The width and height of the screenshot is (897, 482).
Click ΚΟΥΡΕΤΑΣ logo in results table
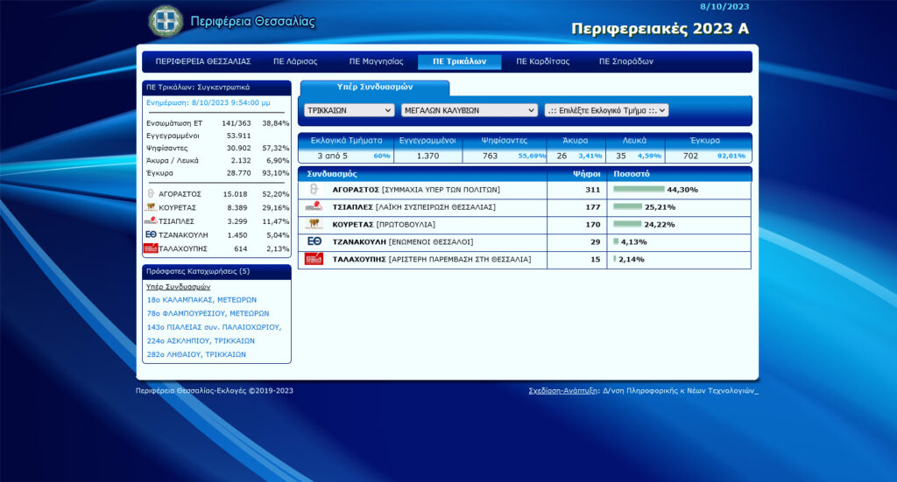(x=314, y=225)
